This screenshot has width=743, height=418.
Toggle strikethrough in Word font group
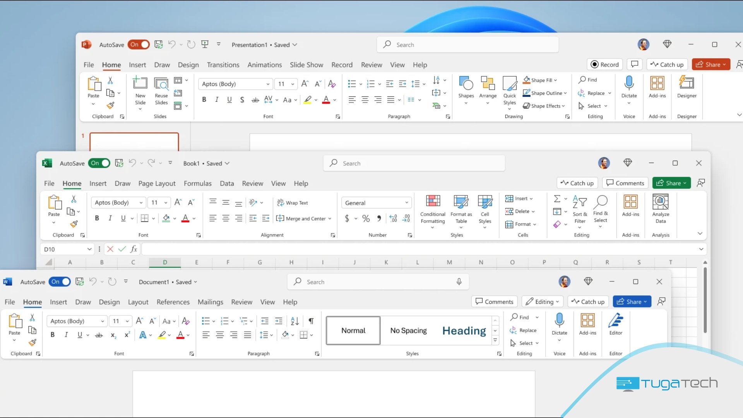click(99, 335)
